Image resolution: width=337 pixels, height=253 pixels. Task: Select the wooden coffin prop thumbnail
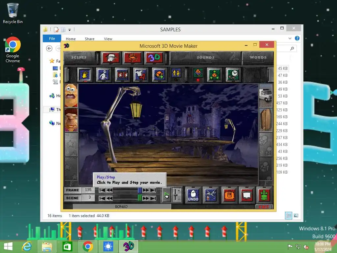(266, 120)
